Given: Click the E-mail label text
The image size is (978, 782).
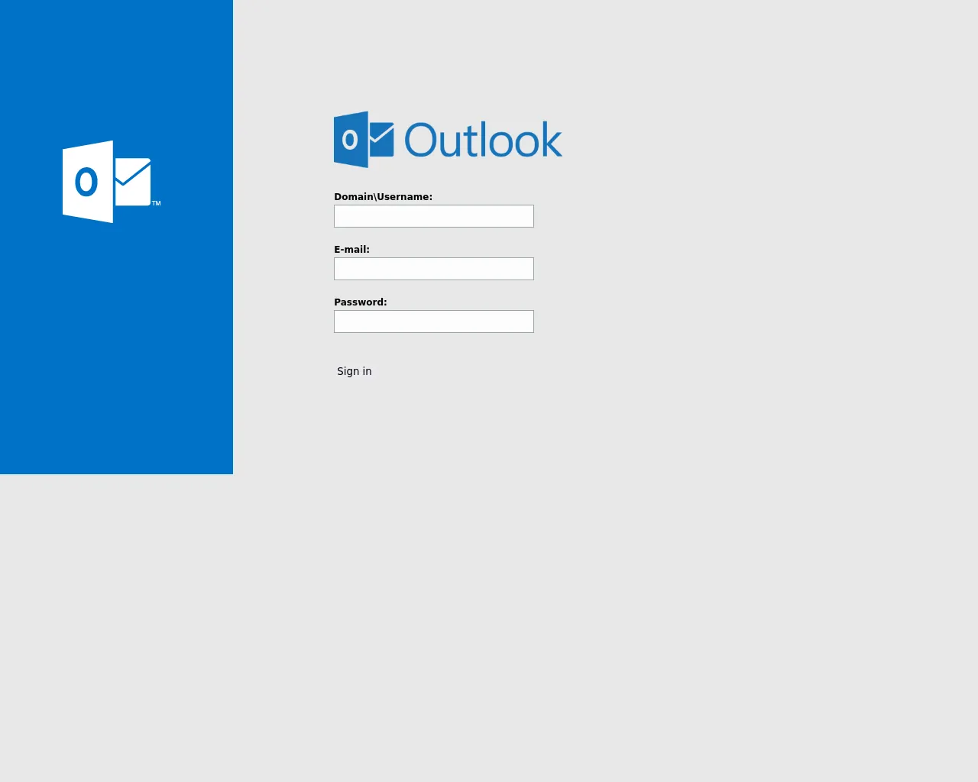Looking at the screenshot, I should pyautogui.click(x=351, y=250).
